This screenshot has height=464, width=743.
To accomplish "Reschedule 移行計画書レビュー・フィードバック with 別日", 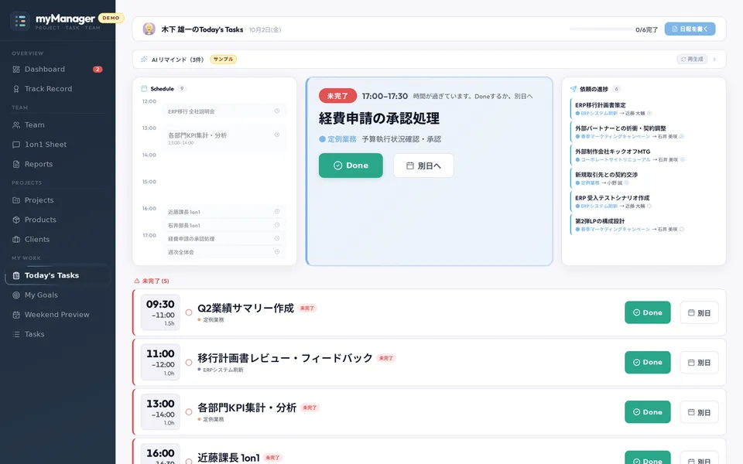I will pos(699,362).
